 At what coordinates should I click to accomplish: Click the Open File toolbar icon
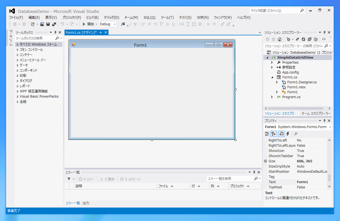click(x=42, y=24)
